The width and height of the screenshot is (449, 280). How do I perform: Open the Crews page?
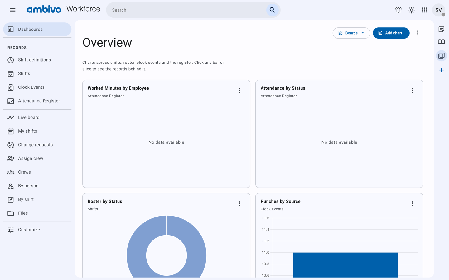[37, 172]
